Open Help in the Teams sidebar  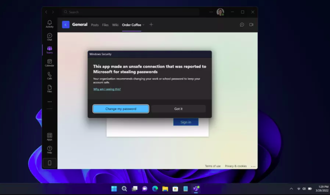[x=49, y=150]
